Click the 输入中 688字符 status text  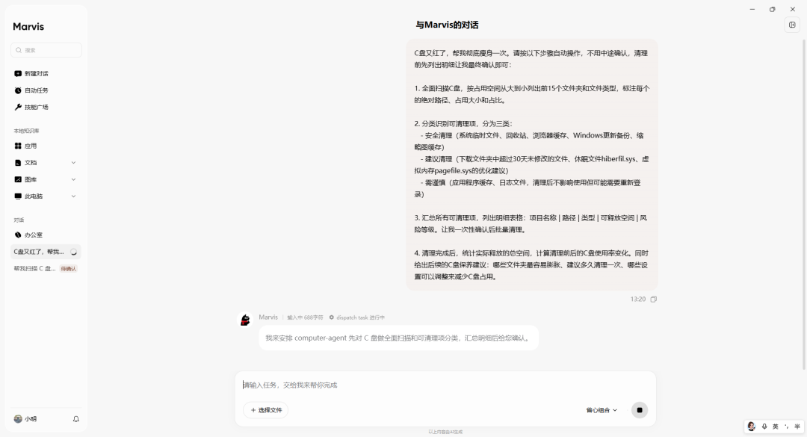click(305, 317)
